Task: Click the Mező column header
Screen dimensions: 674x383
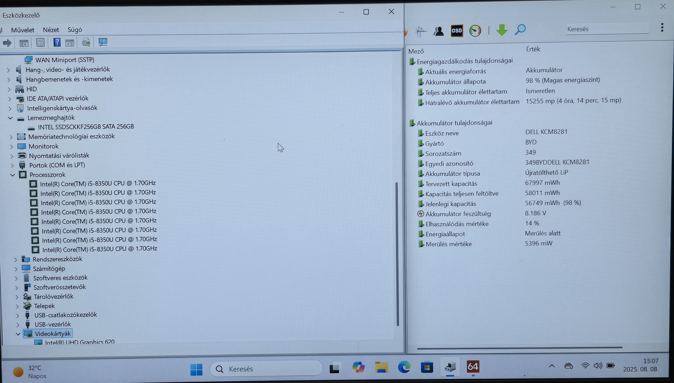Action: coord(416,51)
